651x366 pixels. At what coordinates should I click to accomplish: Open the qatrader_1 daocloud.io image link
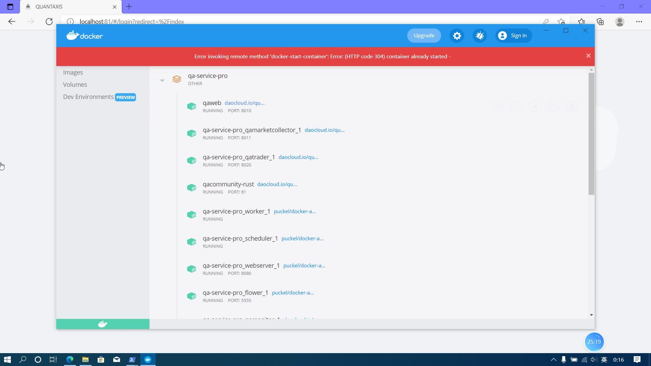(298, 157)
